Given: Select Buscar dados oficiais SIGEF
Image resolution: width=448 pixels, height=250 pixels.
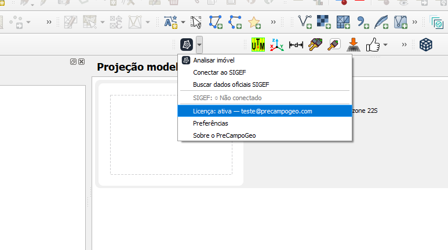Looking at the screenshot, I should [x=265, y=84].
